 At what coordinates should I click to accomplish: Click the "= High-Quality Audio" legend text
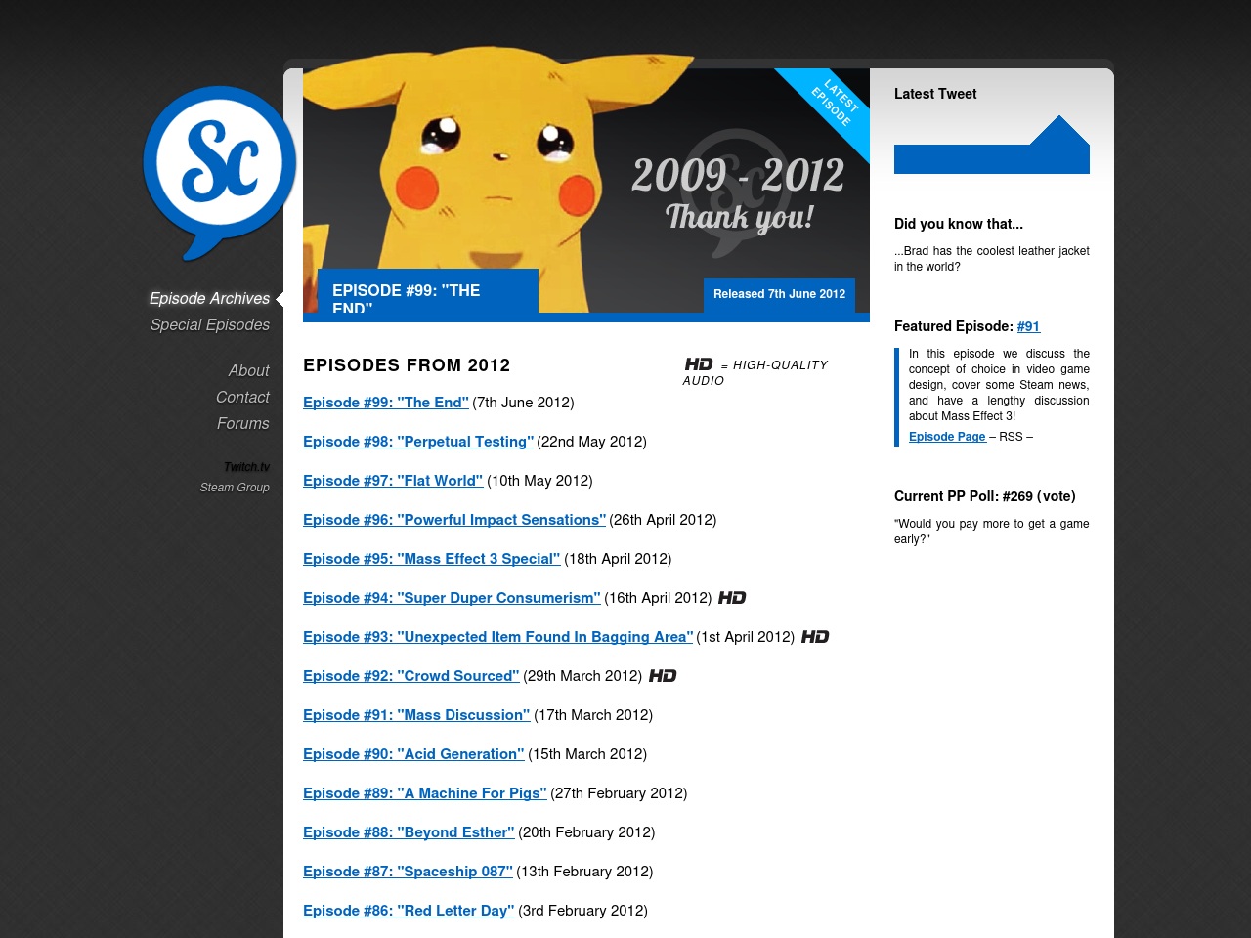pos(755,372)
